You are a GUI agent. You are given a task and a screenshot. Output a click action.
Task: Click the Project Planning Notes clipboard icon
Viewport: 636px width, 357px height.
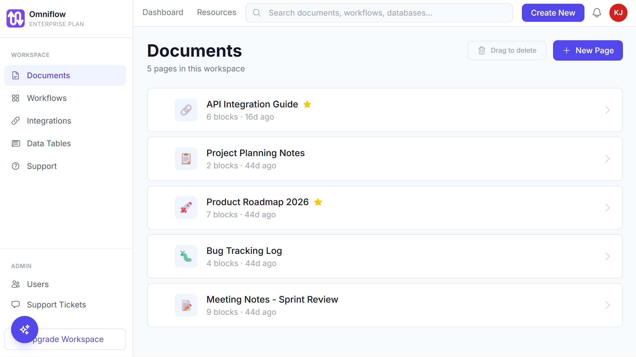tap(186, 159)
